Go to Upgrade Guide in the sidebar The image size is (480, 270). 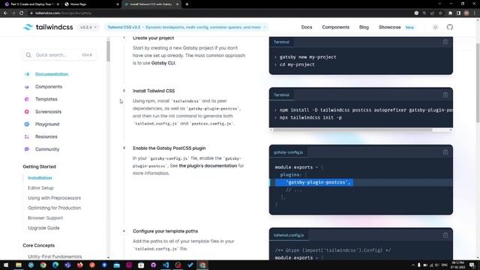coord(43,228)
